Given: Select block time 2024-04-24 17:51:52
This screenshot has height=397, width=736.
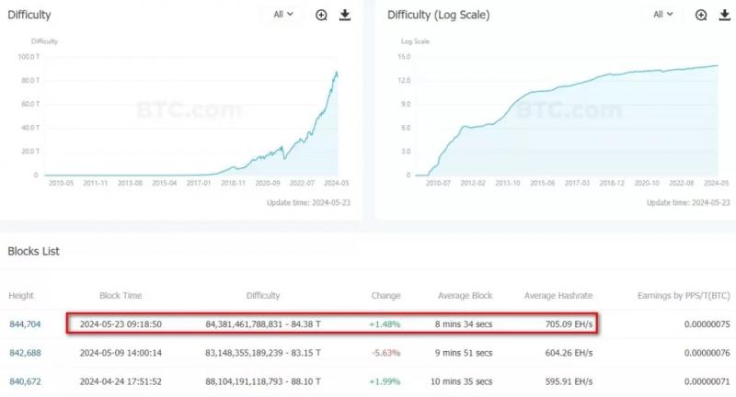Looking at the screenshot, I should 121,381.
